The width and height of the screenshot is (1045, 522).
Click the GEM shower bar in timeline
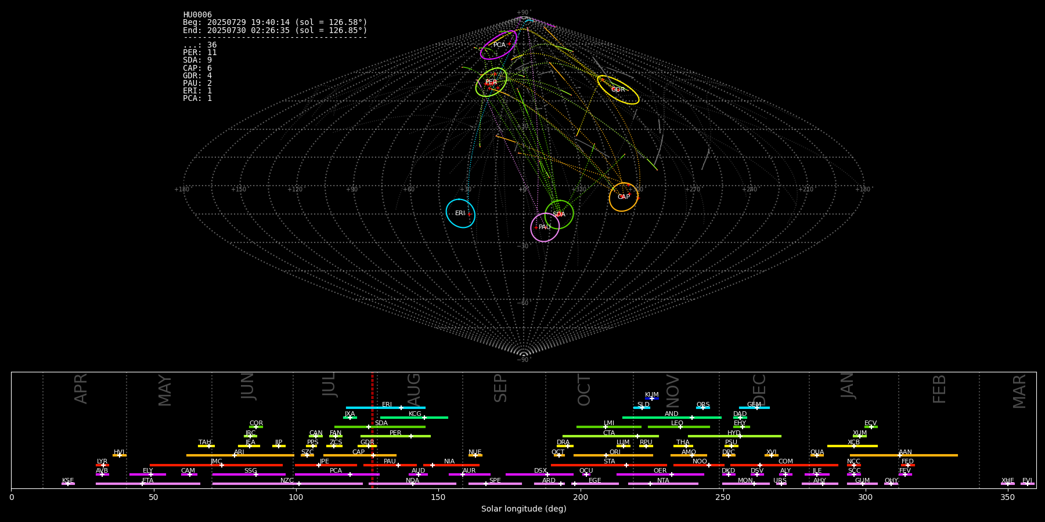tap(754, 408)
